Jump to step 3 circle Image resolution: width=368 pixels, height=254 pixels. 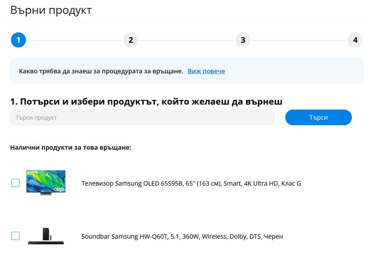click(x=243, y=40)
